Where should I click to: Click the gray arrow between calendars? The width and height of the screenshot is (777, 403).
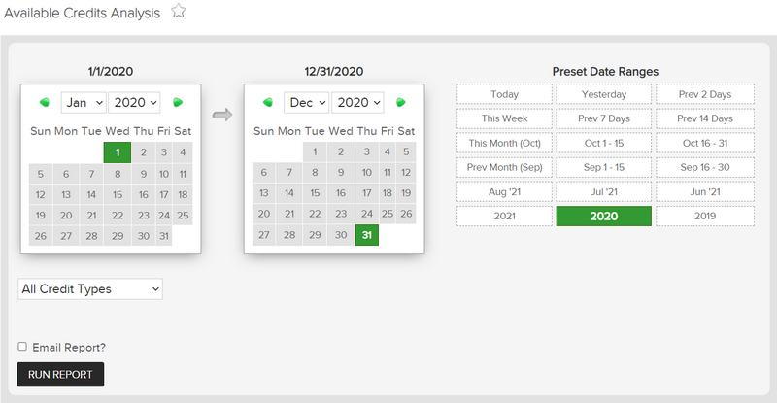tap(222, 115)
